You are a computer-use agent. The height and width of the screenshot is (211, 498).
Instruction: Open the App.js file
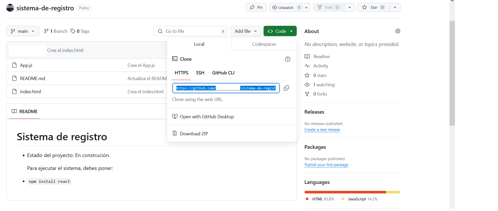(26, 65)
